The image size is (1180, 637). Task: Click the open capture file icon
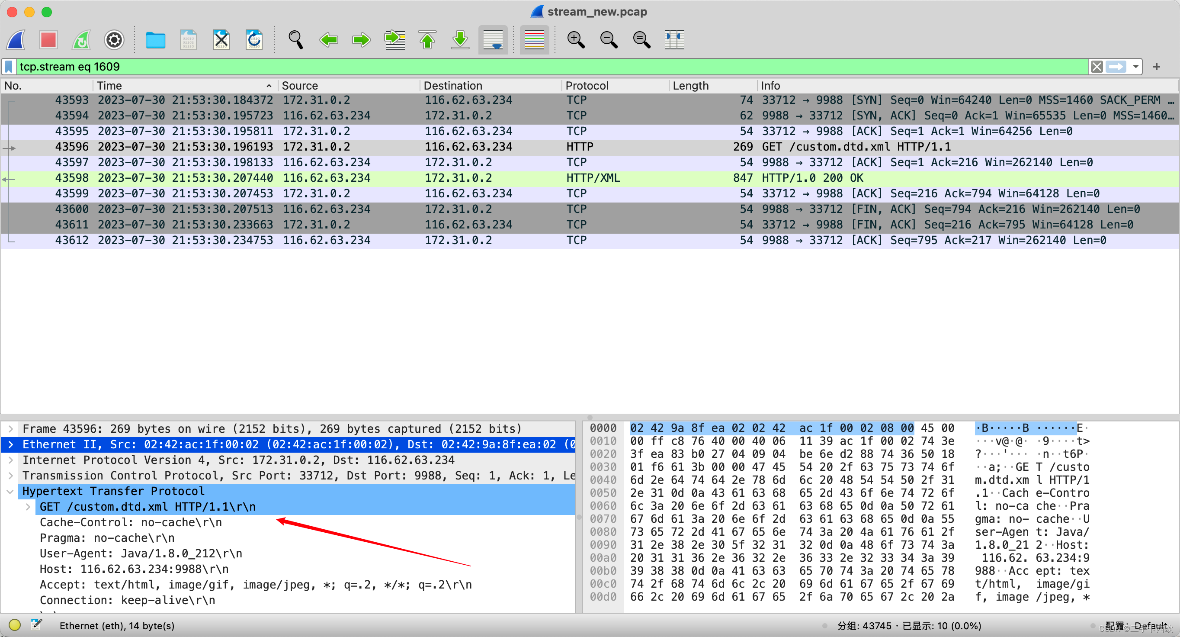pos(154,39)
